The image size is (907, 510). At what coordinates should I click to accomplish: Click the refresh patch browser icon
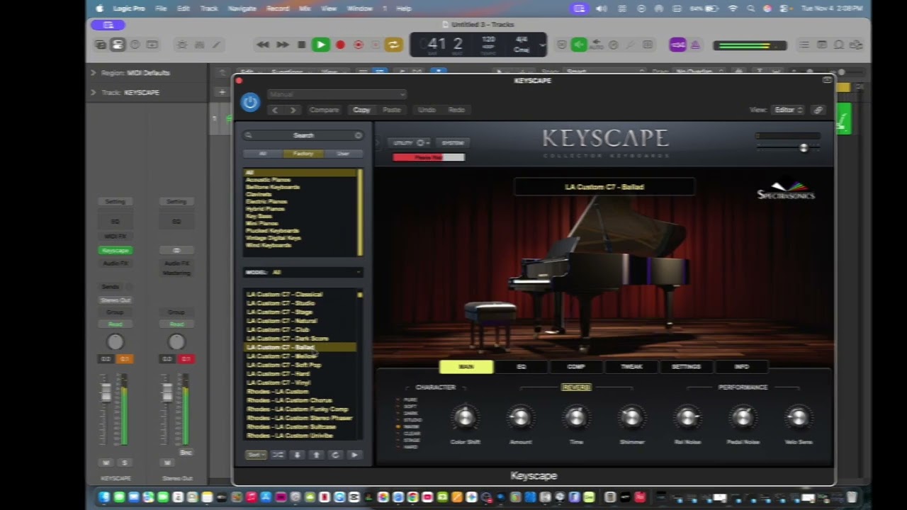point(335,455)
